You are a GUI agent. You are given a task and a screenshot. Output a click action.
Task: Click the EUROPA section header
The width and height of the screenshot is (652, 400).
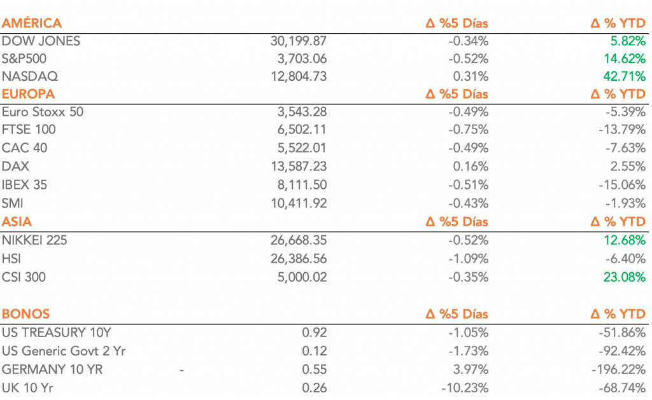29,94
